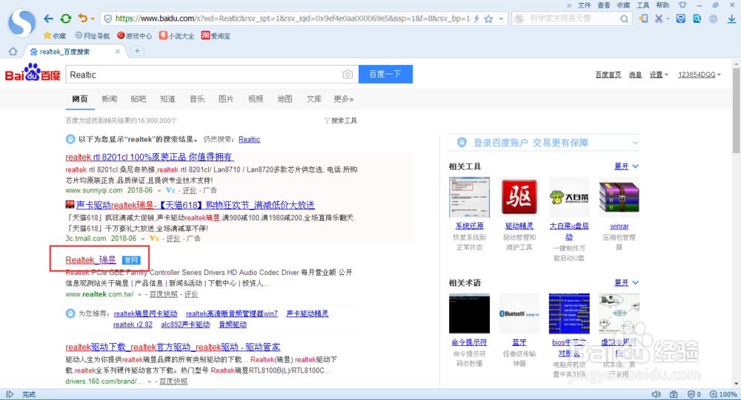Open the realtek rtl 8201cl ad result

[150, 157]
